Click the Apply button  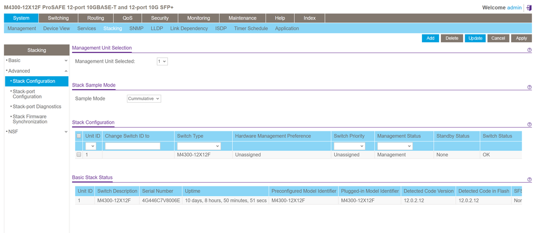click(x=522, y=38)
